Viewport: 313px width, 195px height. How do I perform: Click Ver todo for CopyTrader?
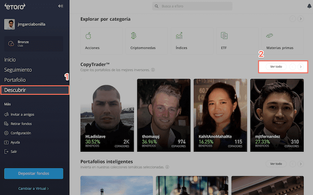click(276, 67)
